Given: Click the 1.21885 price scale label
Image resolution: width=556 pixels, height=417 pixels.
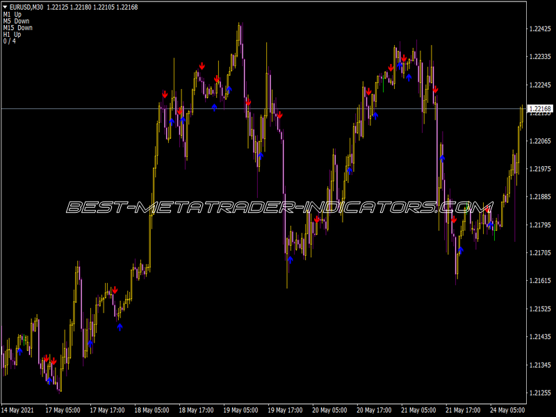Looking at the screenshot, I should (x=540, y=197).
